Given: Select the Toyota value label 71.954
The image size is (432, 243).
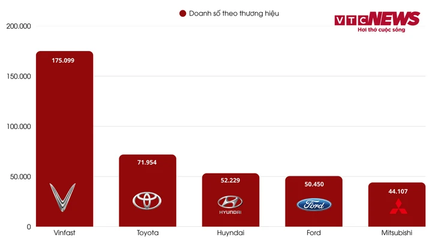Looking at the screenshot, I should (146, 163).
